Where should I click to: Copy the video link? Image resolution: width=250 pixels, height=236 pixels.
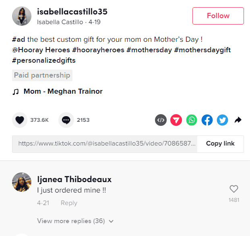pos(220,144)
